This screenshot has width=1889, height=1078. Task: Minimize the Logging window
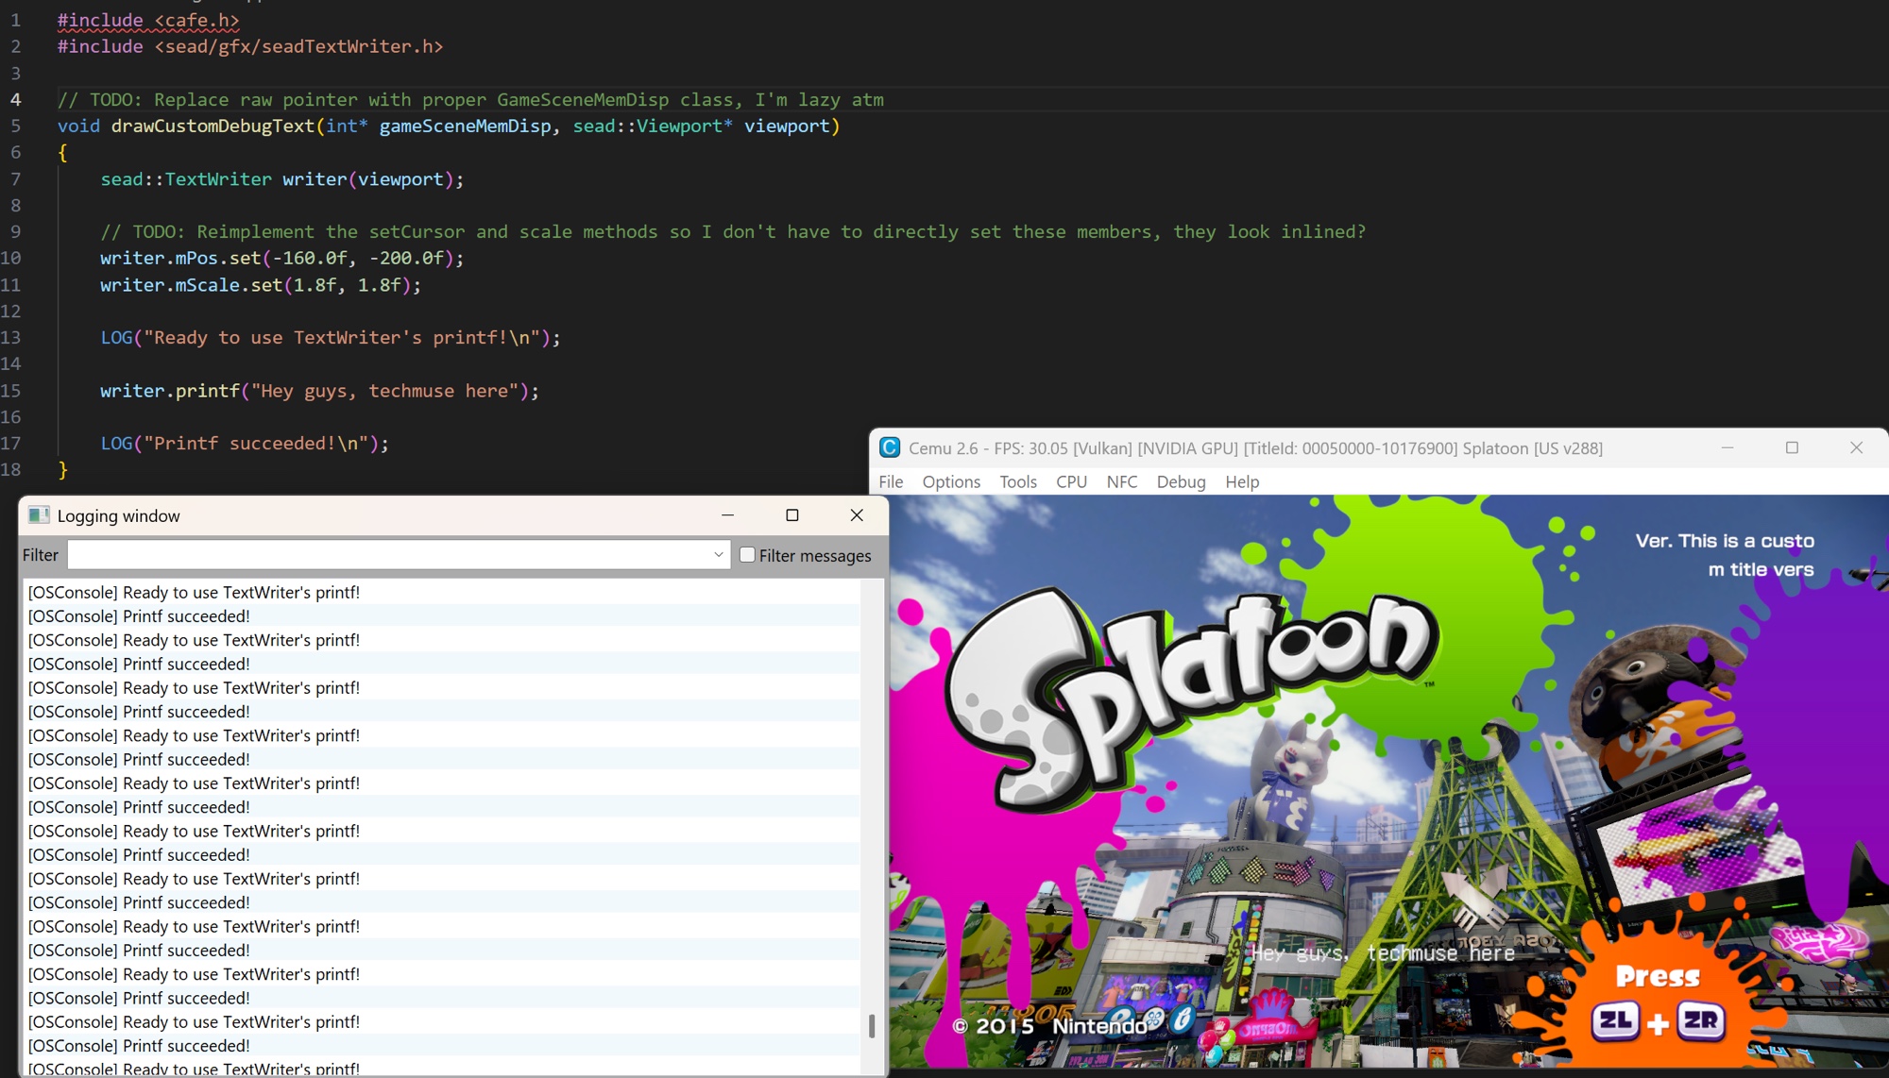click(x=727, y=514)
